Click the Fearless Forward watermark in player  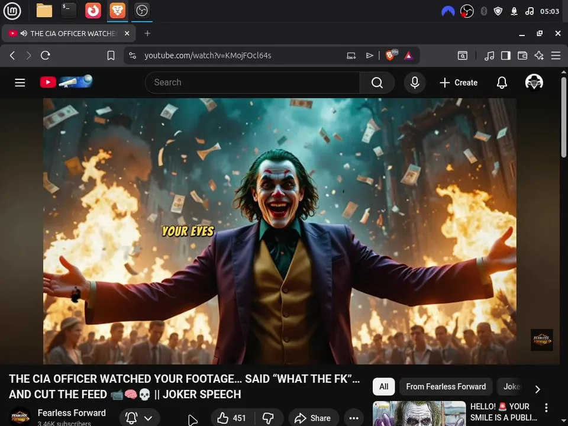541,340
